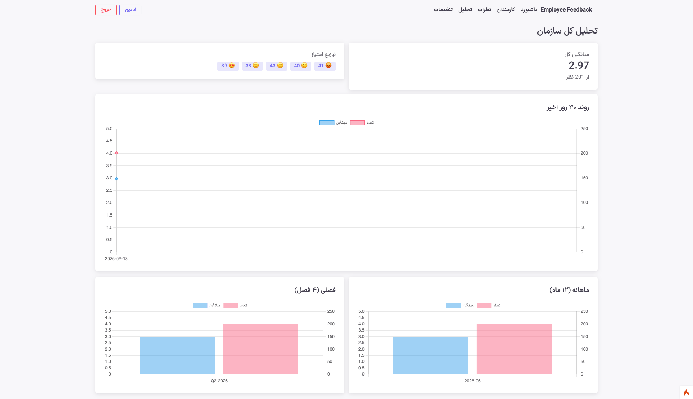Toggle blue میانگین legend in monthly chart
This screenshot has width=693, height=399.
[x=460, y=306]
